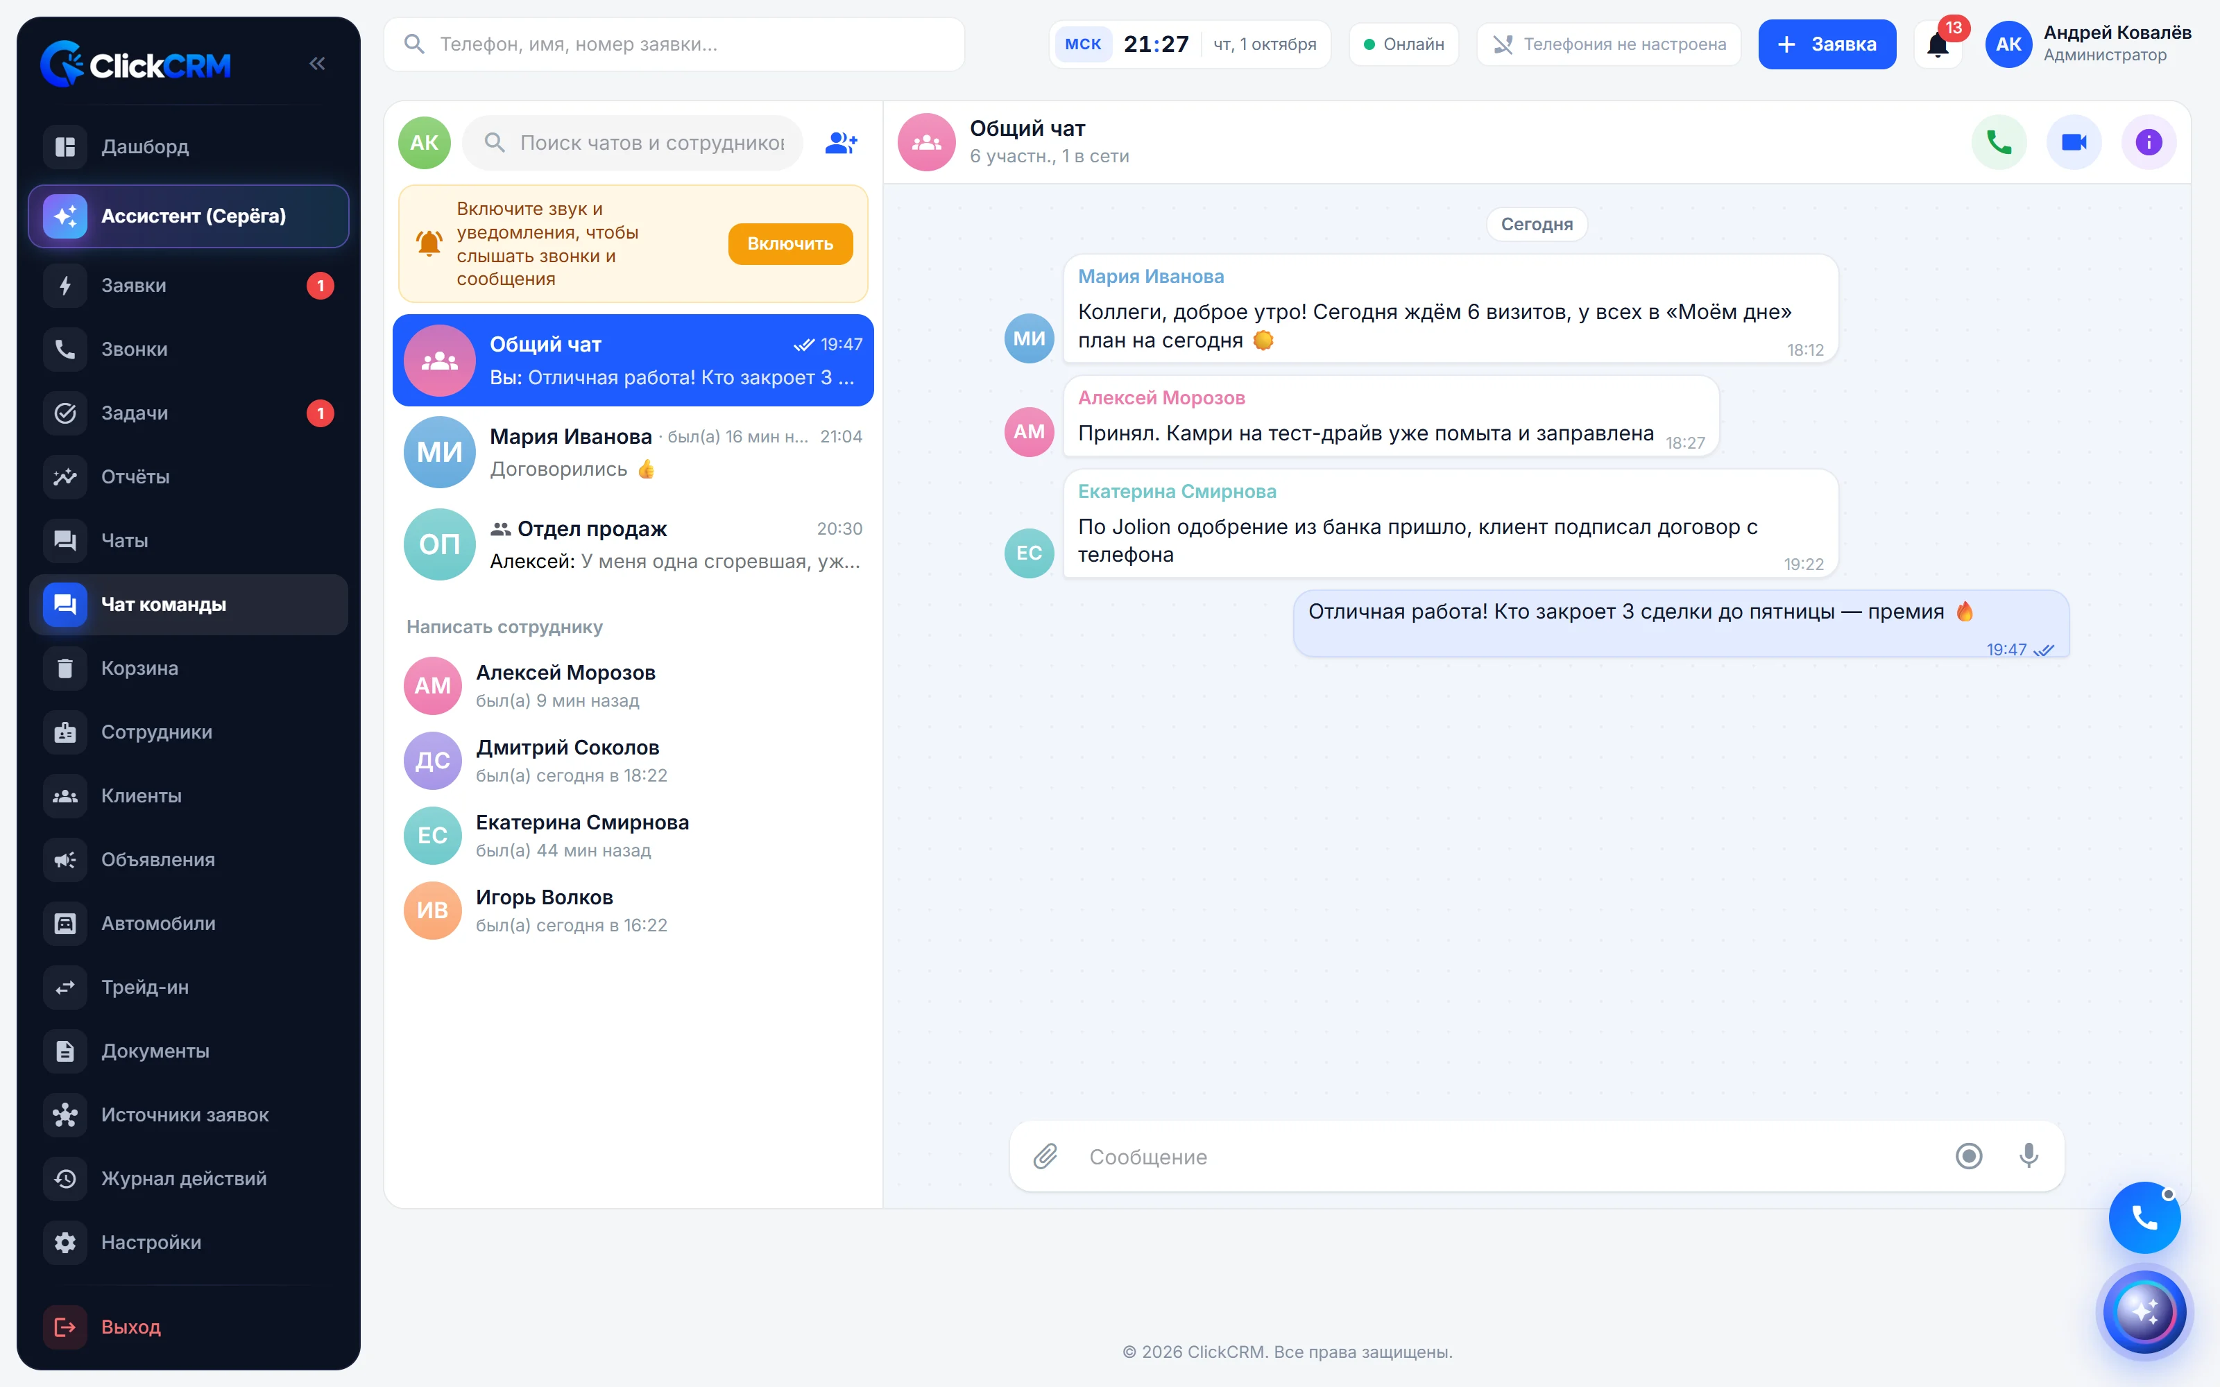Click the Задачи checkmark icon

pyautogui.click(x=65, y=413)
